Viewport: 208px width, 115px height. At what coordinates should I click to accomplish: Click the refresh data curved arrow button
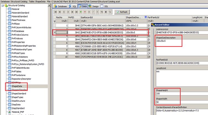tap(102, 12)
